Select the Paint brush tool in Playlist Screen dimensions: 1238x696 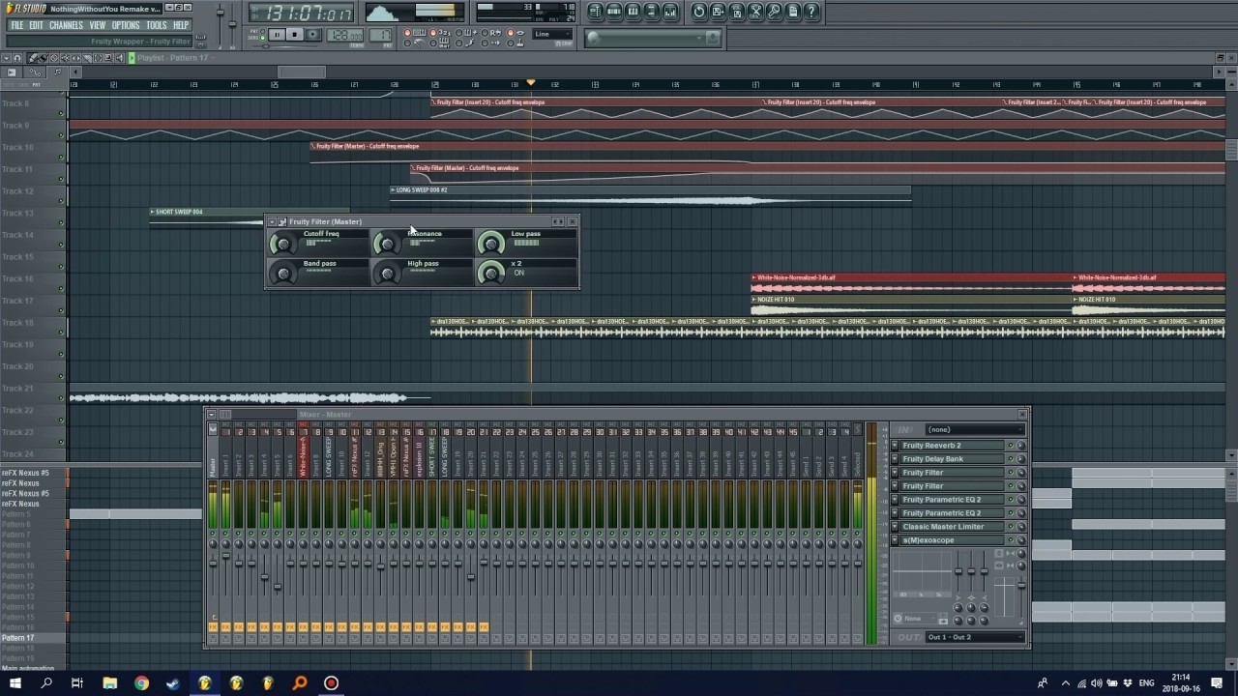[44, 58]
